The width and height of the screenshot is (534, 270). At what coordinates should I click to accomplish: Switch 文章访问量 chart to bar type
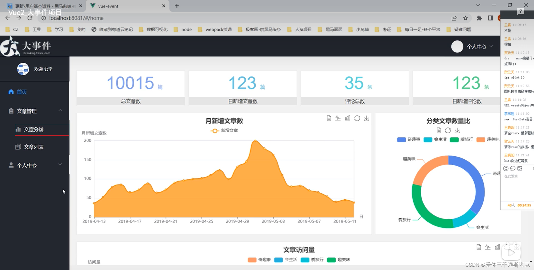point(497,247)
